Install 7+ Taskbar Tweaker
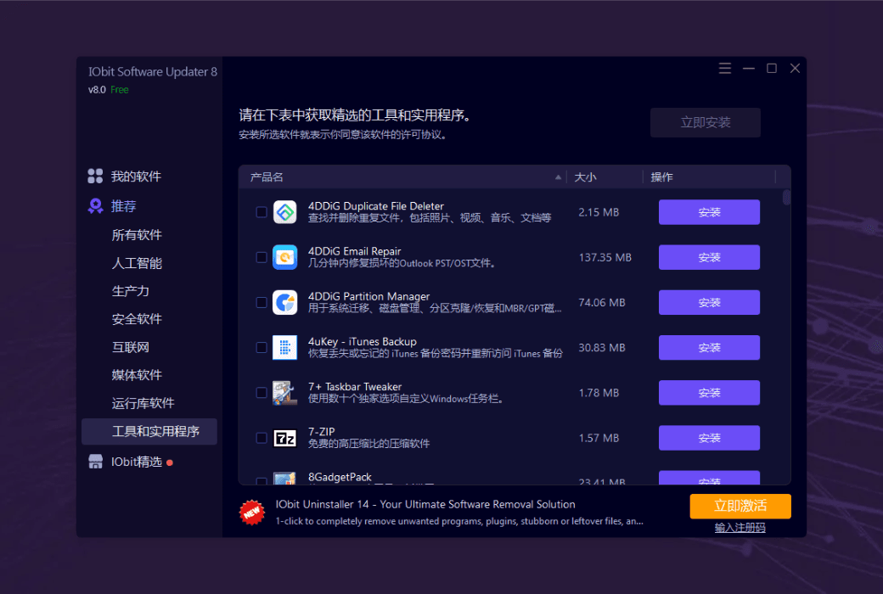Image resolution: width=883 pixels, height=594 pixels. click(x=709, y=392)
